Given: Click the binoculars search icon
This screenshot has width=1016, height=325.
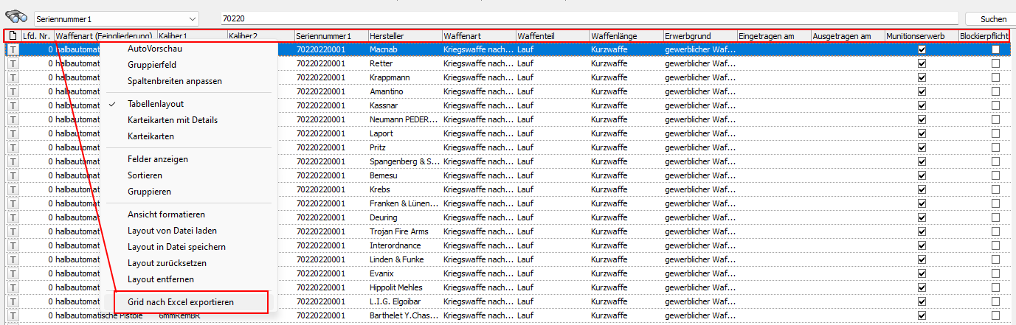Looking at the screenshot, I should (x=15, y=18).
